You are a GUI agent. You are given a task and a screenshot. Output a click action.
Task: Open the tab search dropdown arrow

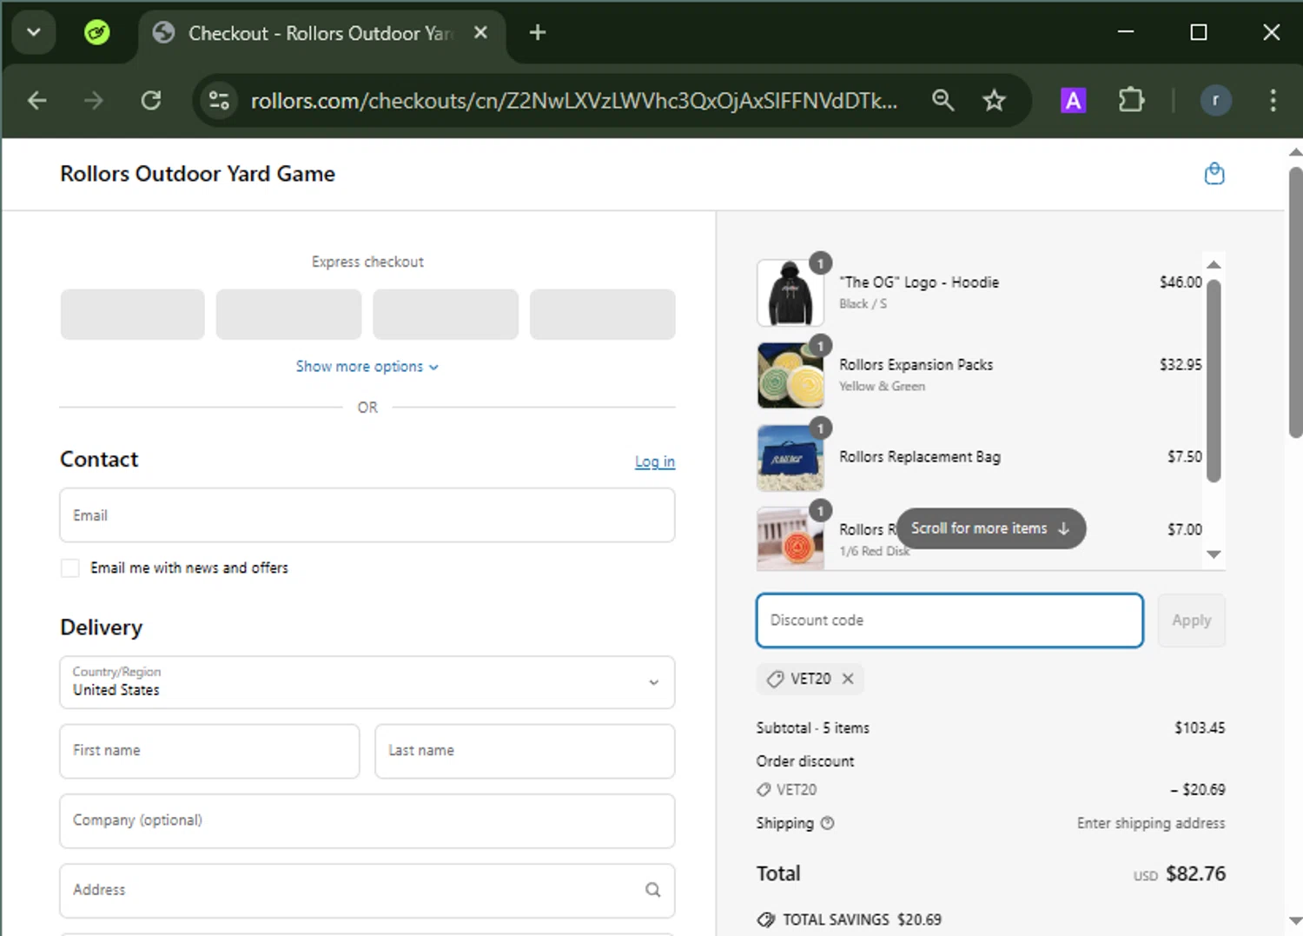tap(34, 32)
